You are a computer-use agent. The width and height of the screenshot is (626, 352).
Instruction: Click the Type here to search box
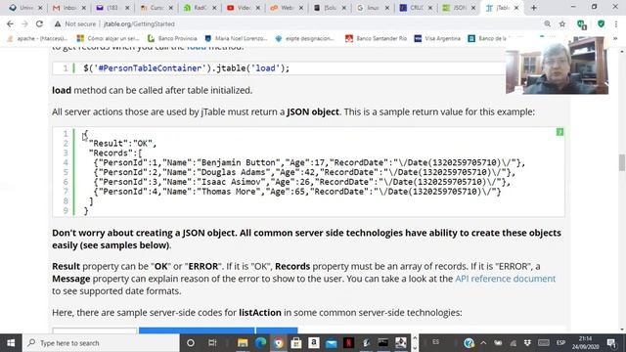102,343
